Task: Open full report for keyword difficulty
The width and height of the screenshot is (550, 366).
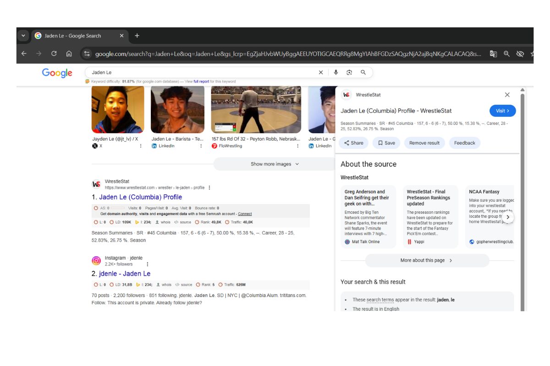Action: coord(201,81)
